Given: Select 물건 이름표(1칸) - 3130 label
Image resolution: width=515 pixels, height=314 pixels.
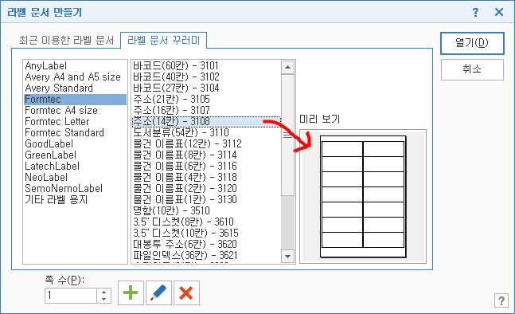Looking at the screenshot, I should (206, 200).
